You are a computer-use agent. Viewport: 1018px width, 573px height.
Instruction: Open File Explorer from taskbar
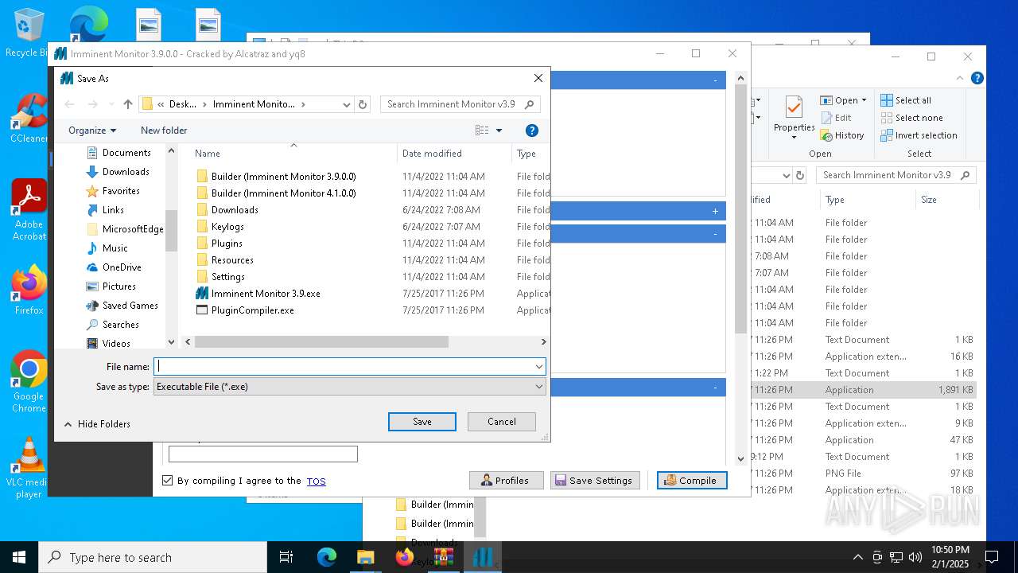(365, 557)
